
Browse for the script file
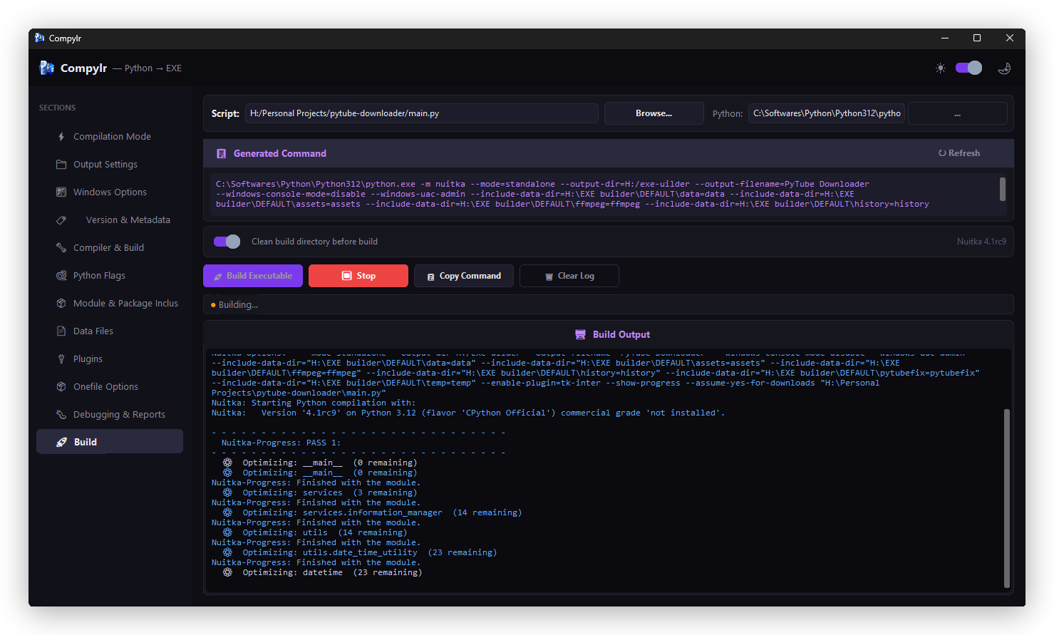[x=654, y=113]
